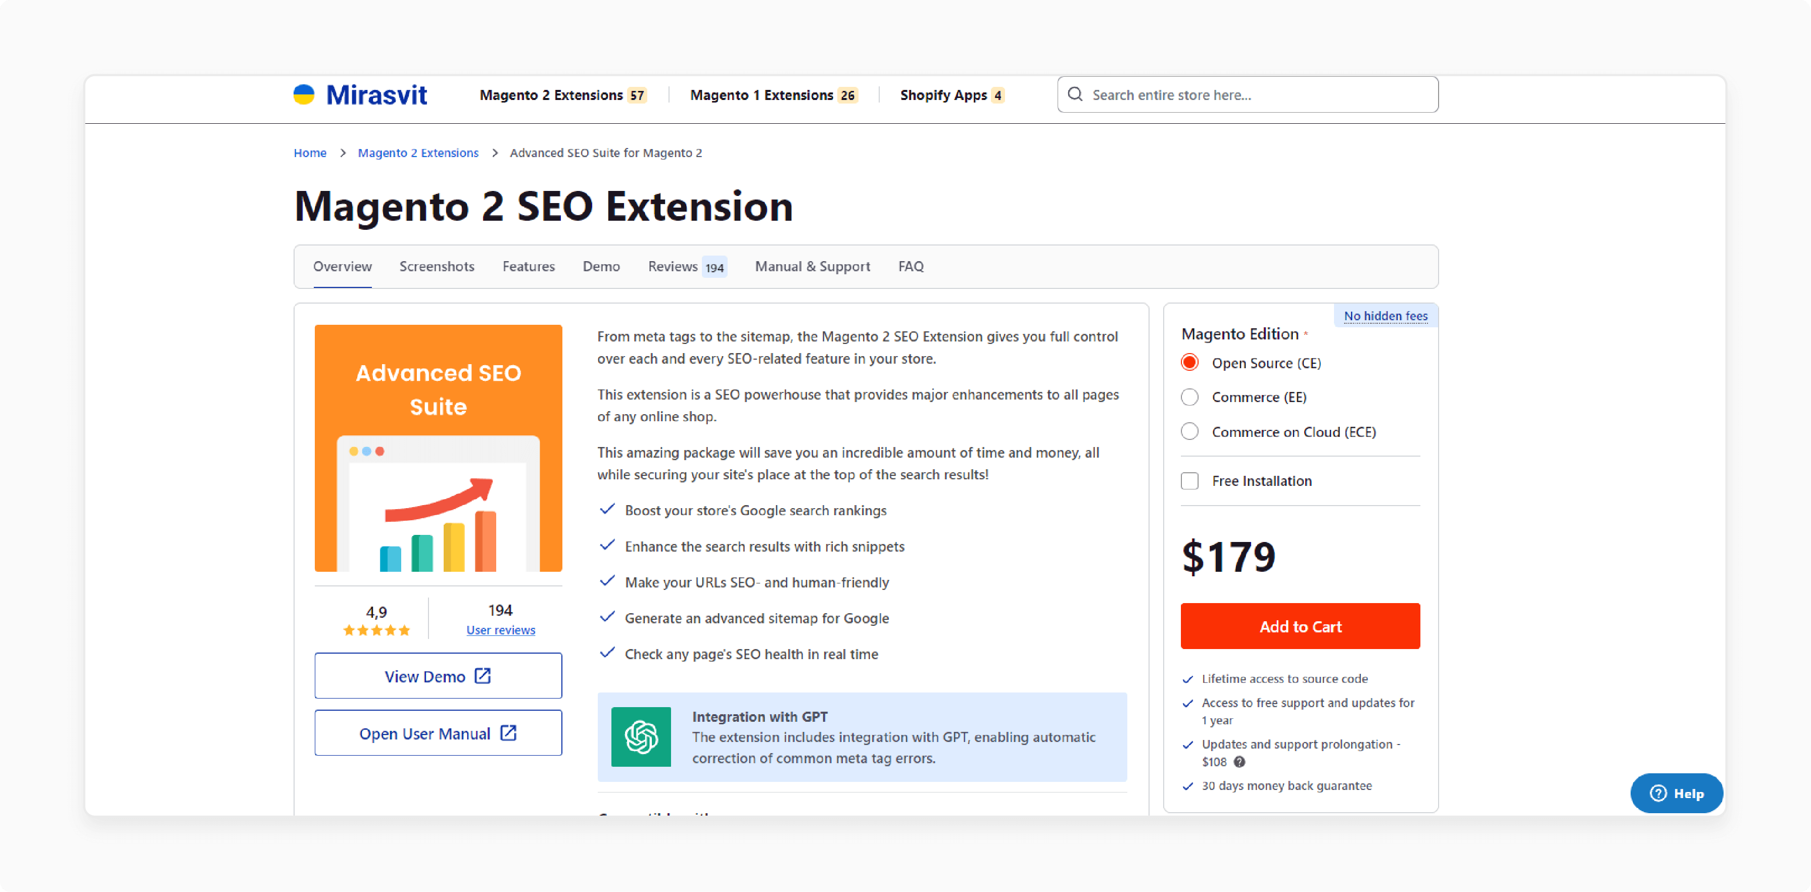1811x892 pixels.
Task: Select Open Source (CE) edition
Action: pos(1189,363)
